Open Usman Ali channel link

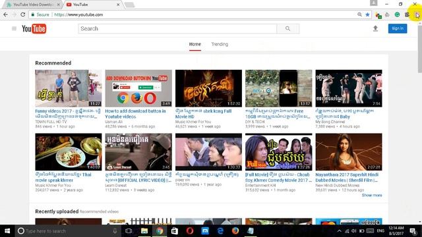pyautogui.click(x=113, y=122)
